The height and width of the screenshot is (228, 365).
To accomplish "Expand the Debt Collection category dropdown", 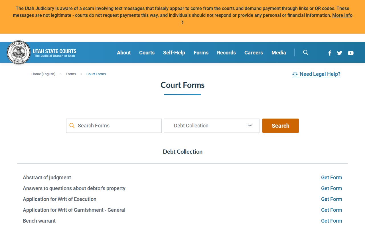I will 212,126.
